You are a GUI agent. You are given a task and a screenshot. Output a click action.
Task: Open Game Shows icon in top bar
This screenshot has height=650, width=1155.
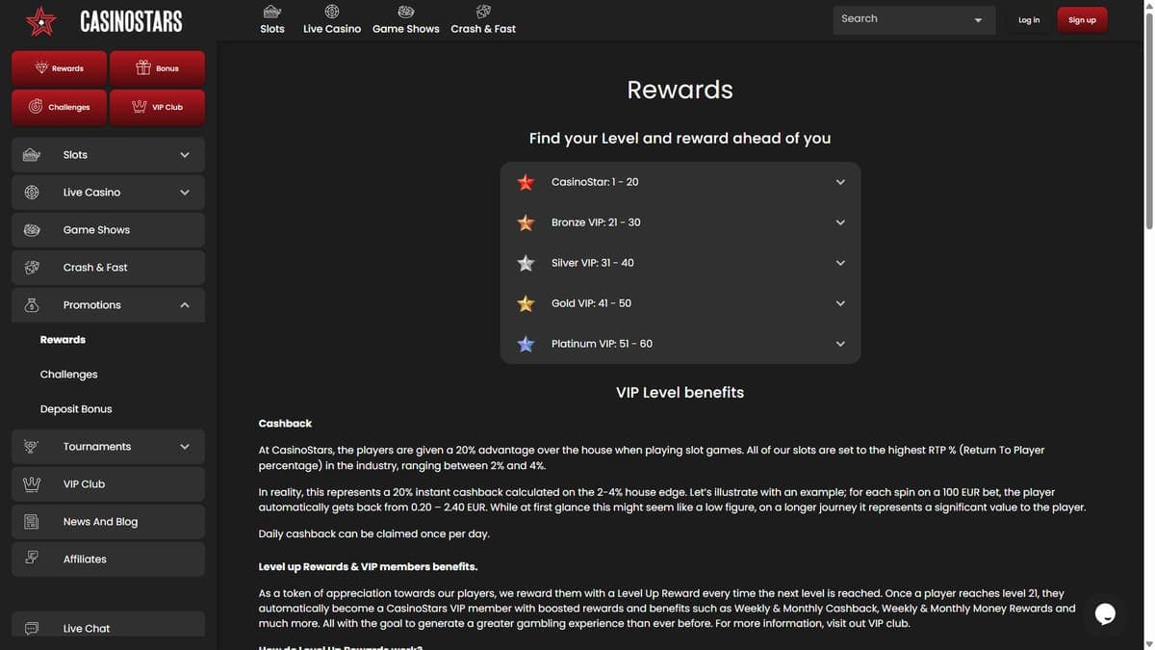(x=406, y=12)
